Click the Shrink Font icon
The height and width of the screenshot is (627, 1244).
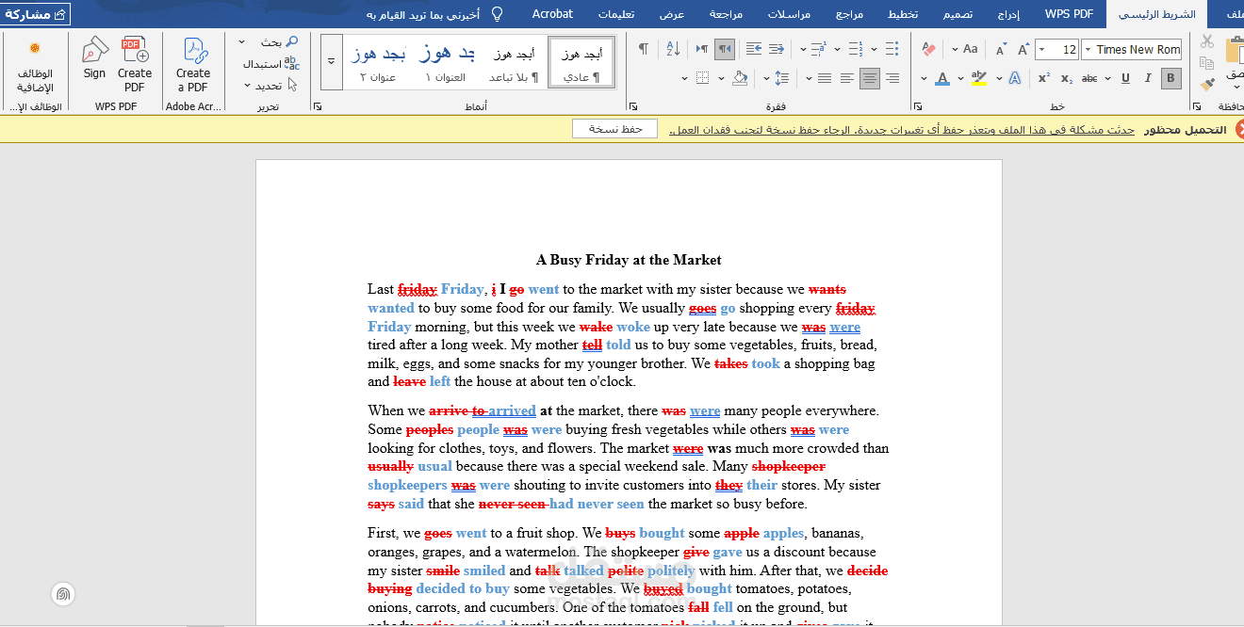(1001, 49)
